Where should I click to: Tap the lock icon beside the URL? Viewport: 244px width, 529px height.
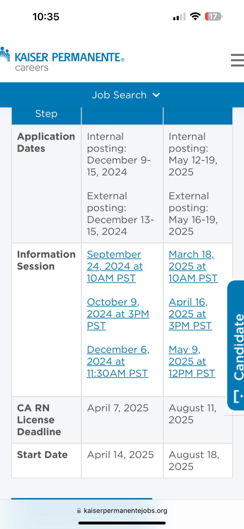(79, 511)
